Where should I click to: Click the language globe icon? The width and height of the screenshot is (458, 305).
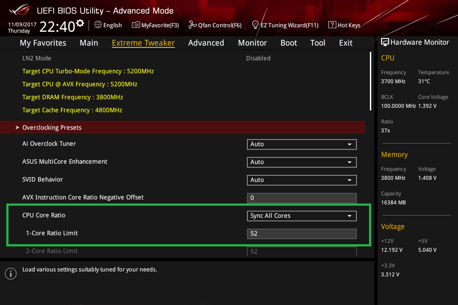(x=98, y=25)
